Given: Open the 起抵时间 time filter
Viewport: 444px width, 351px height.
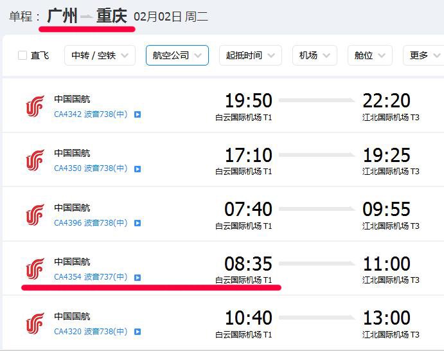Looking at the screenshot, I should click(251, 55).
